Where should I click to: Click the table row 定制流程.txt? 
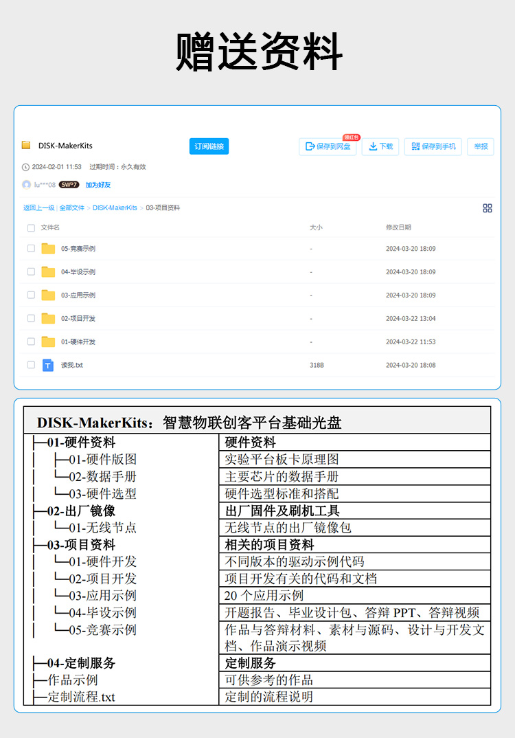point(81,697)
